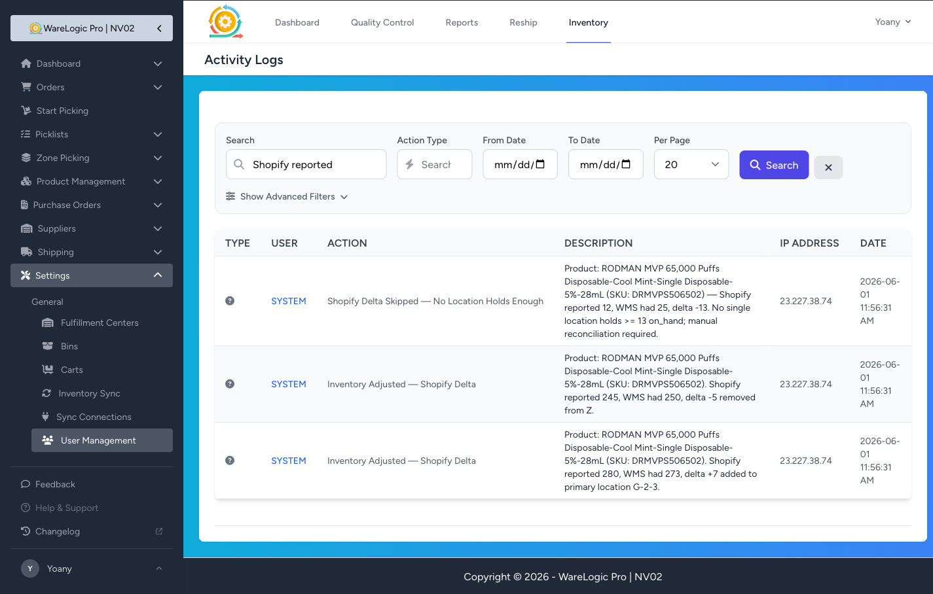Click question icon in Shopify Delta Skipped row
Viewport: 933px width, 594px height.
[230, 301]
